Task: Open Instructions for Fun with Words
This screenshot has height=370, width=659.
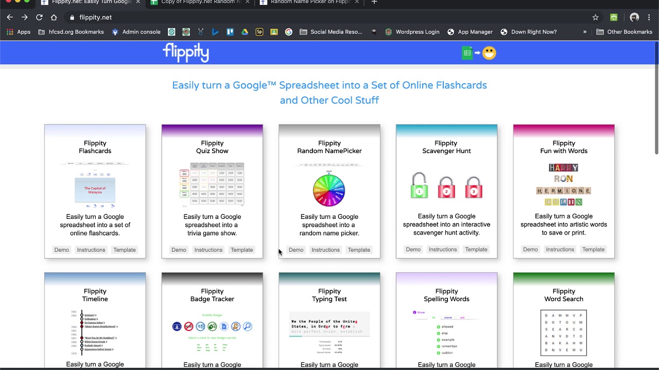Action: click(x=560, y=249)
